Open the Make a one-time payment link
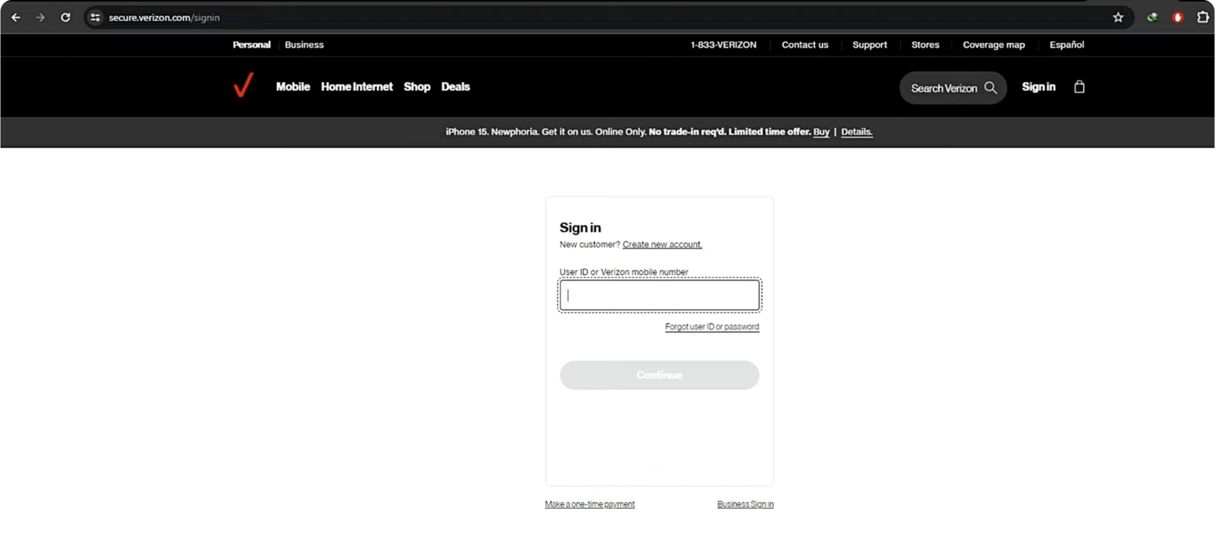1216x552 pixels. click(589, 504)
